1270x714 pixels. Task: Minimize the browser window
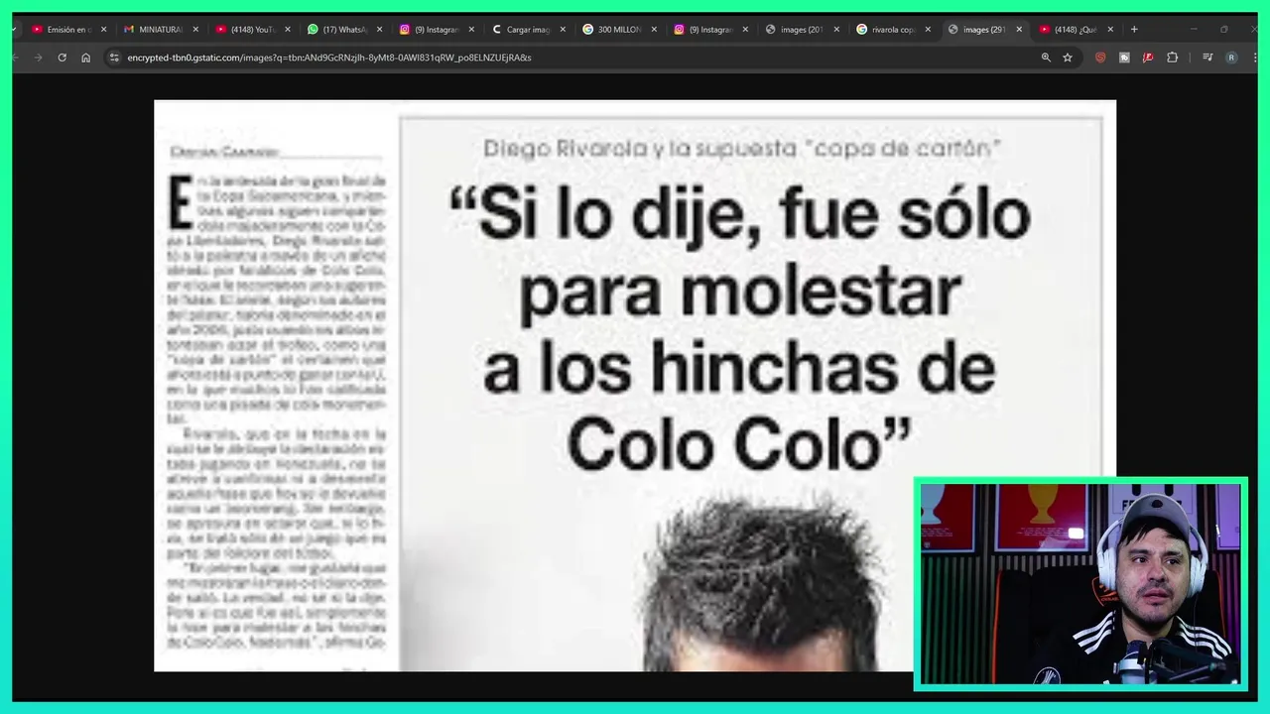coord(1194,30)
